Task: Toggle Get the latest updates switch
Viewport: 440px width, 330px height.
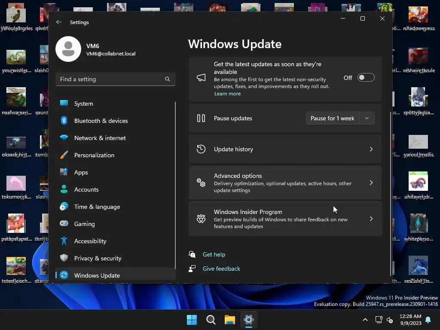Action: pos(366,77)
